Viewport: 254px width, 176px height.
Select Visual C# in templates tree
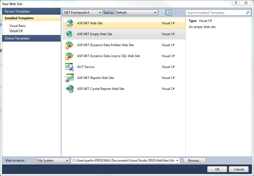tap(16, 31)
